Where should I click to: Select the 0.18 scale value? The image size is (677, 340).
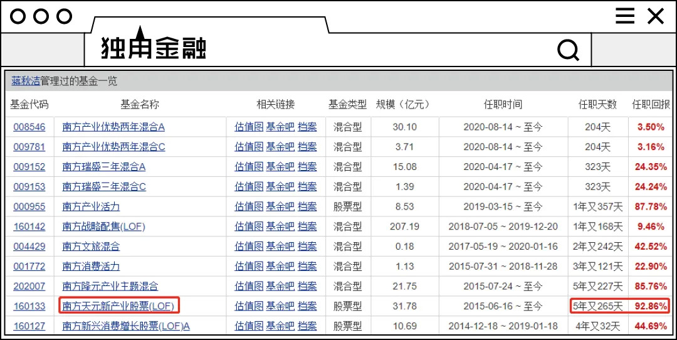(404, 247)
